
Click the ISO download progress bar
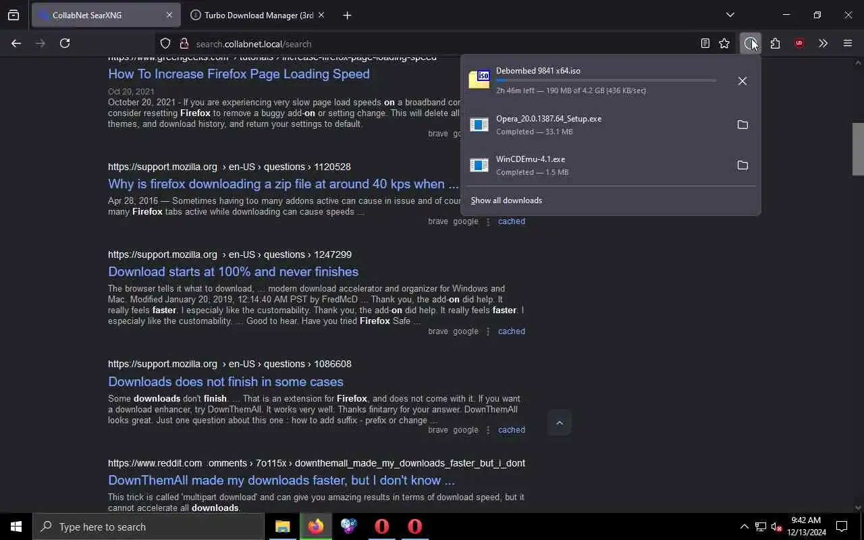[x=606, y=80]
